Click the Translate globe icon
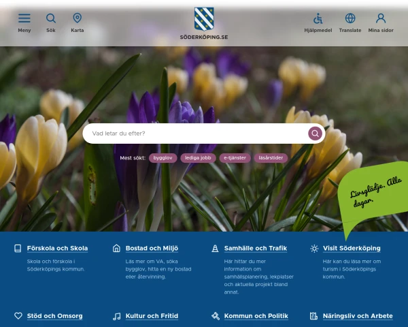Screen dimensions: 408x327 point(350,18)
